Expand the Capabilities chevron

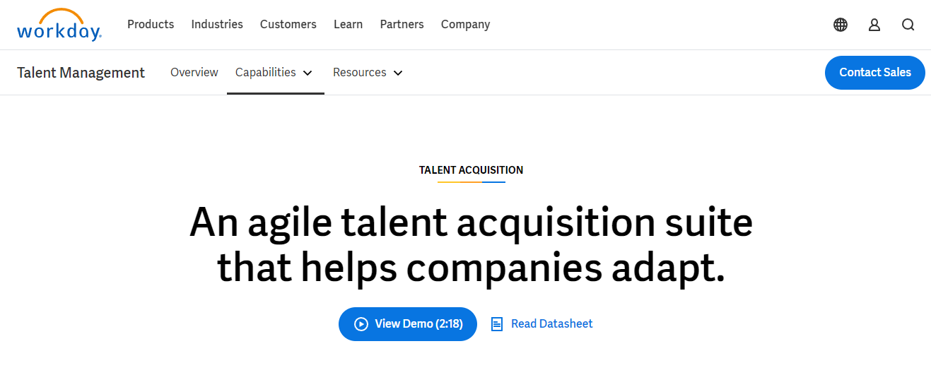coord(308,73)
